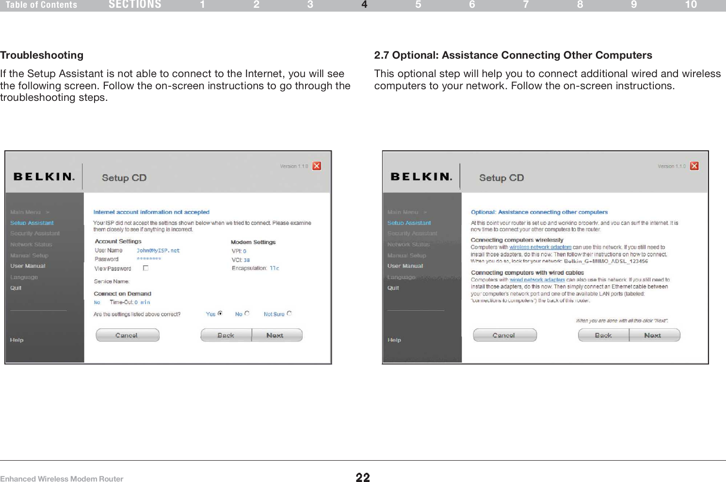Jump to section 10

(x=691, y=5)
